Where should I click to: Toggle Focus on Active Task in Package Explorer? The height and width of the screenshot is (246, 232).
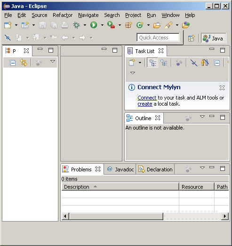coord(39,62)
